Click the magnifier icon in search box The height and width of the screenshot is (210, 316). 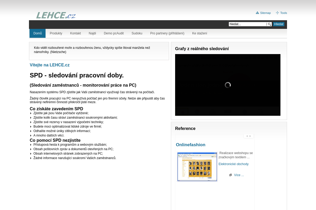[269, 24]
